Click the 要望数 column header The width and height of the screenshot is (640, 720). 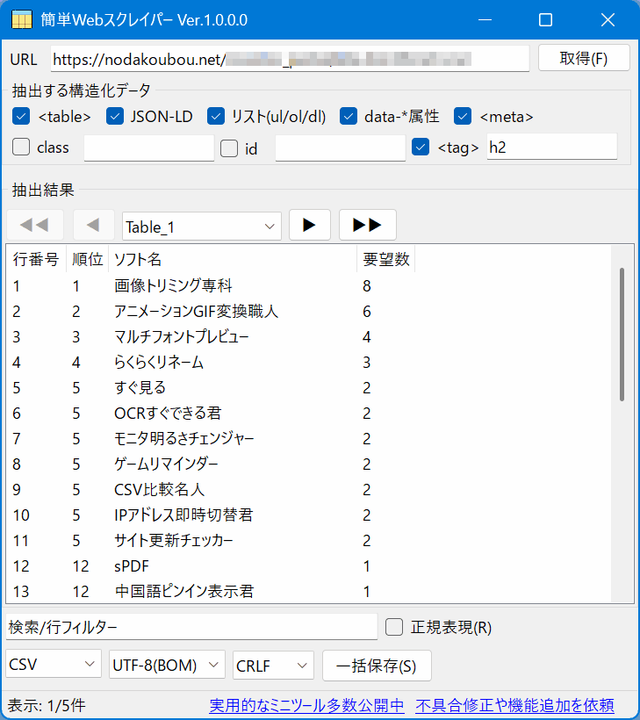(385, 260)
